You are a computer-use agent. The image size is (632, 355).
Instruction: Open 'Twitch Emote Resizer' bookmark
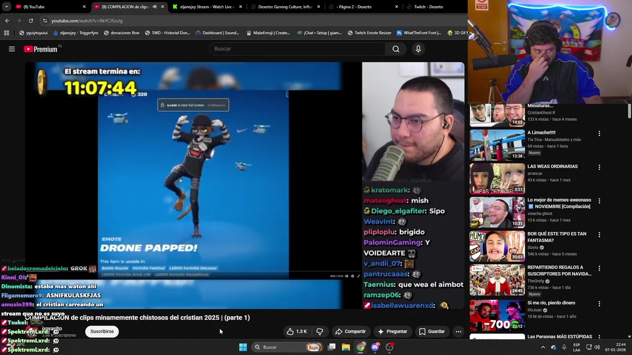tap(369, 33)
